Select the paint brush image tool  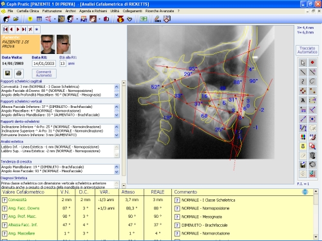point(312,137)
